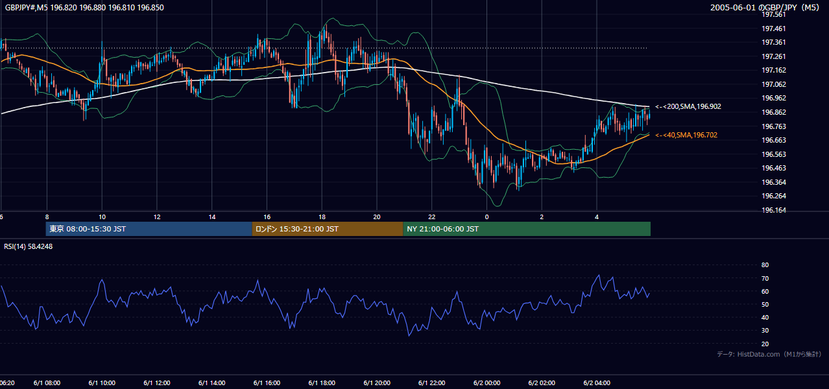The width and height of the screenshot is (829, 389).
Task: Select the NY 21:00-06:00 JST session bar
Action: pos(527,229)
